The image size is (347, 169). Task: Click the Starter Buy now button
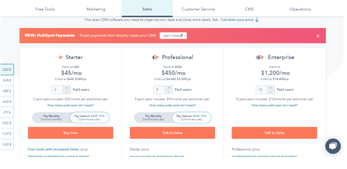coord(70,133)
